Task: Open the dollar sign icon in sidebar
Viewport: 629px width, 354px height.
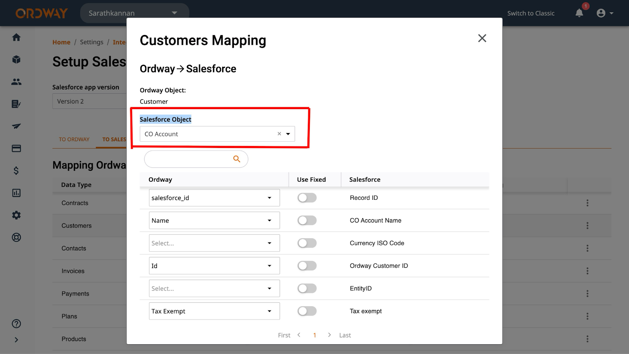Action: pyautogui.click(x=16, y=171)
